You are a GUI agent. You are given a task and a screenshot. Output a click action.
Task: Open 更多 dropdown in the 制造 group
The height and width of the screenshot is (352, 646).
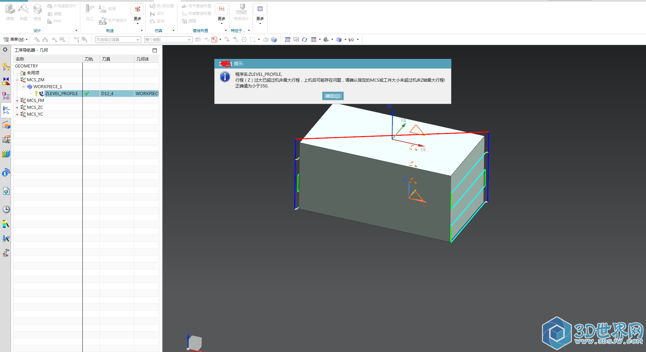[137, 14]
